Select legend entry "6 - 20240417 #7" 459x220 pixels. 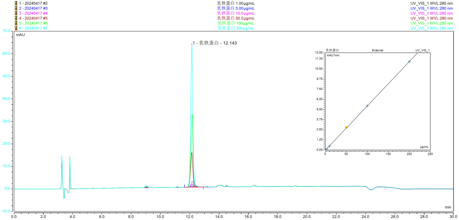point(33,28)
